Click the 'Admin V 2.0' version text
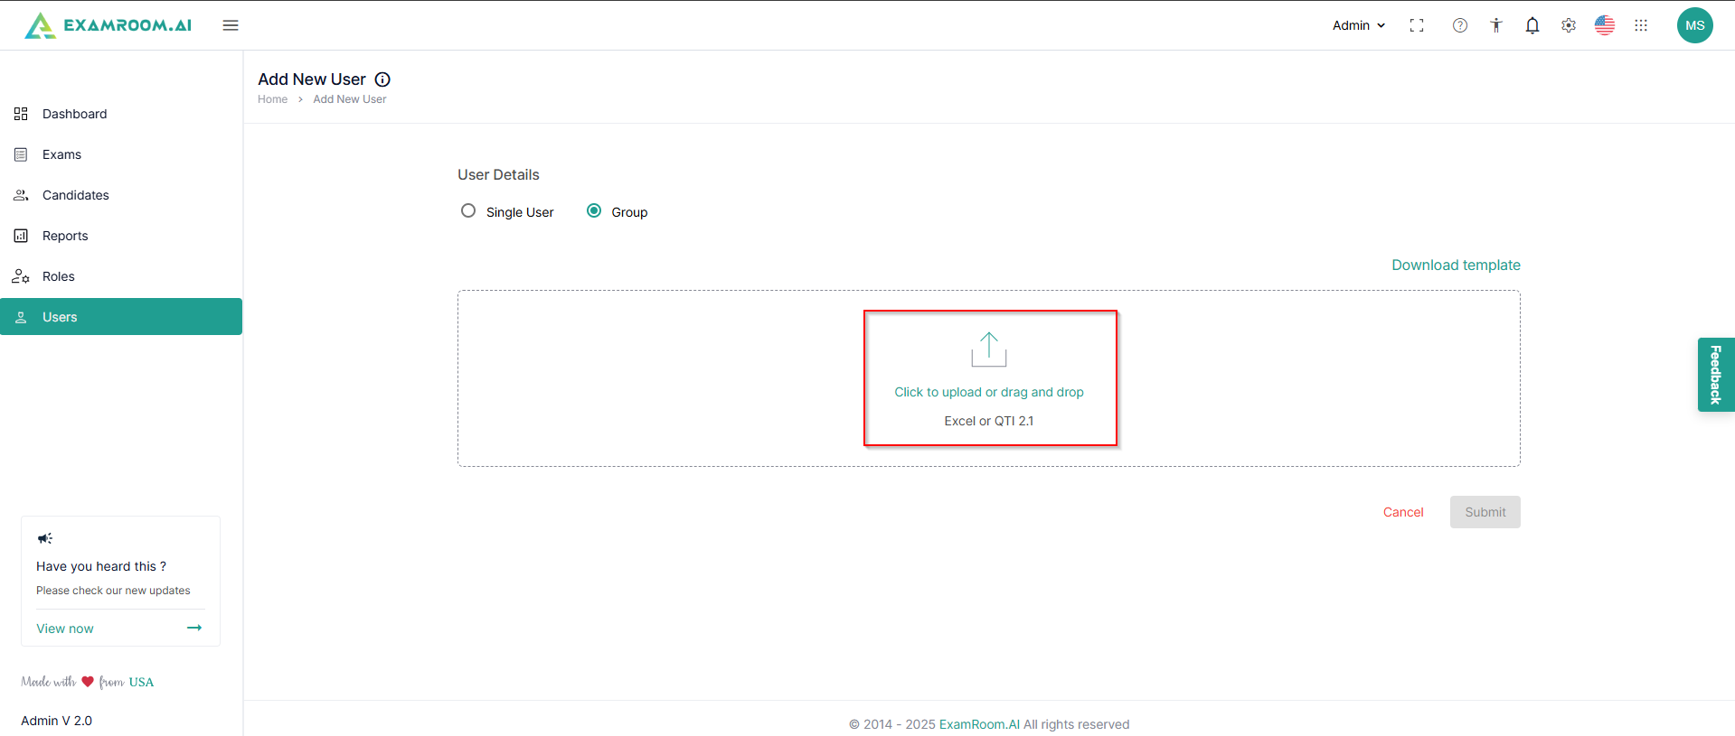The width and height of the screenshot is (1735, 736). 57,721
